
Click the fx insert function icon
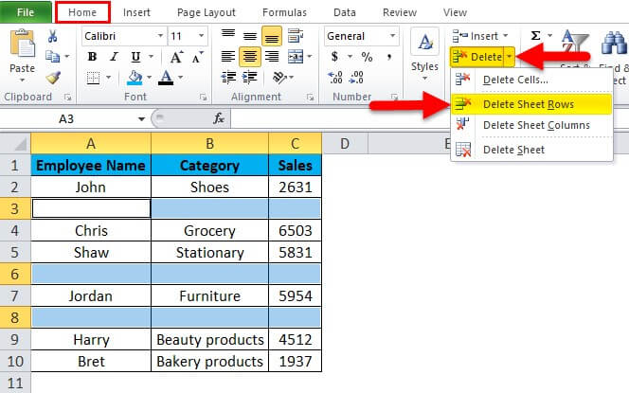pyautogui.click(x=219, y=118)
